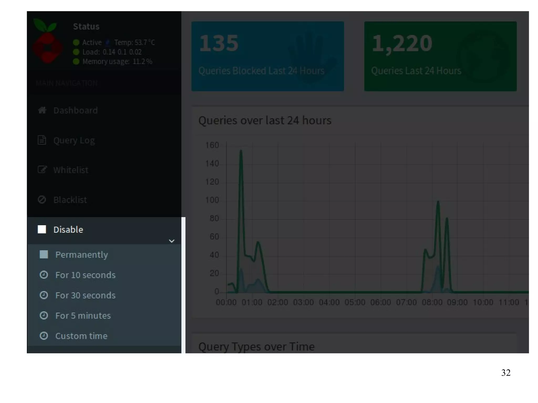
Task: Click the Pi-hole raspberry logo
Action: [47, 42]
